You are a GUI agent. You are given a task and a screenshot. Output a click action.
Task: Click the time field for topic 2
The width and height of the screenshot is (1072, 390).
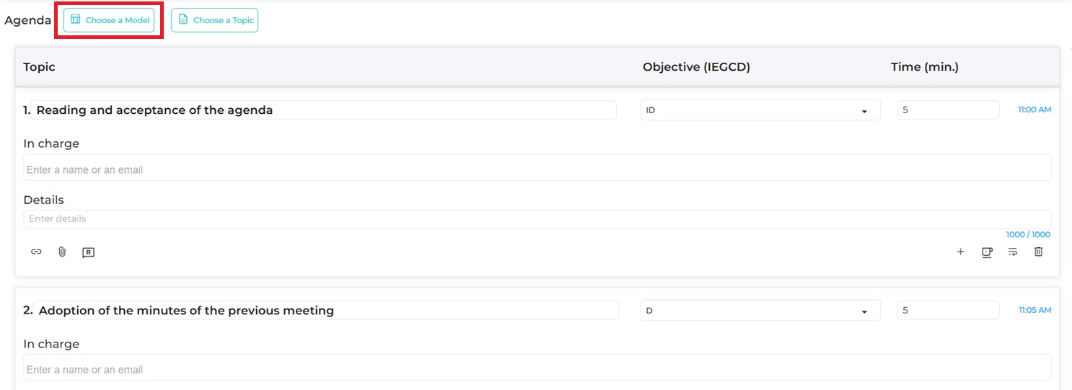(x=948, y=311)
